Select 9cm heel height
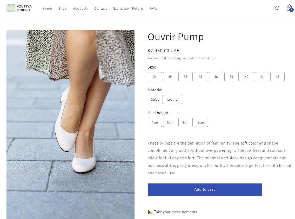295x219 pixels. pyautogui.click(x=201, y=122)
